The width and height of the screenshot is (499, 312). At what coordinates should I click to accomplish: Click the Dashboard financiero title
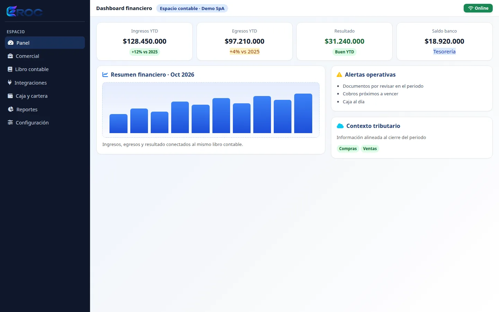pyautogui.click(x=124, y=8)
